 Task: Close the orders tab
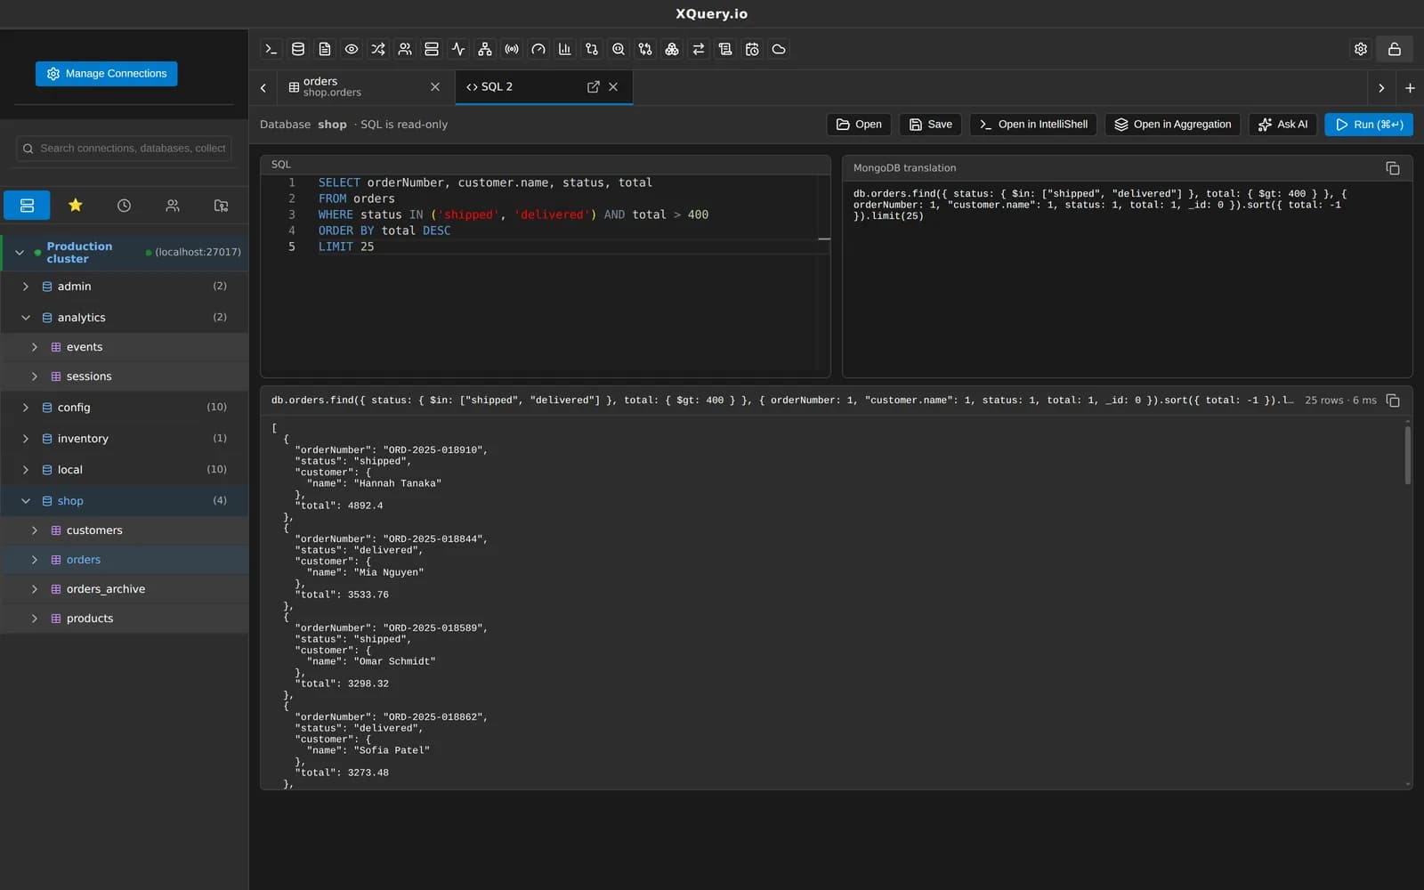[x=435, y=86]
